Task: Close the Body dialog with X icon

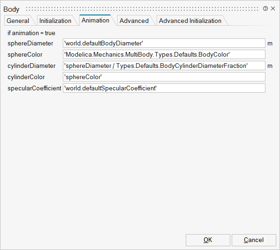Action: (273, 8)
